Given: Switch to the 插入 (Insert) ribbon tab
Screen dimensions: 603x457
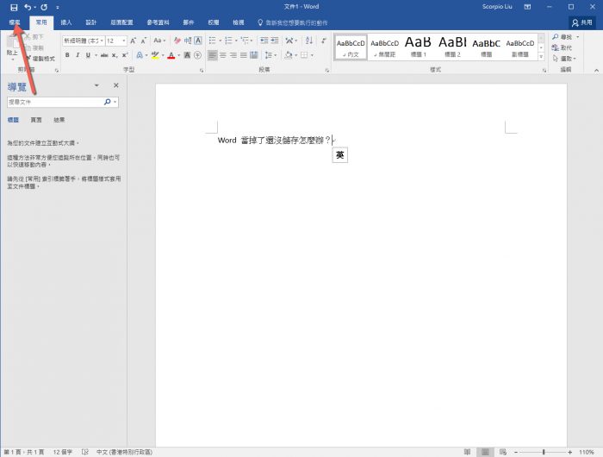Looking at the screenshot, I should pyautogui.click(x=66, y=23).
